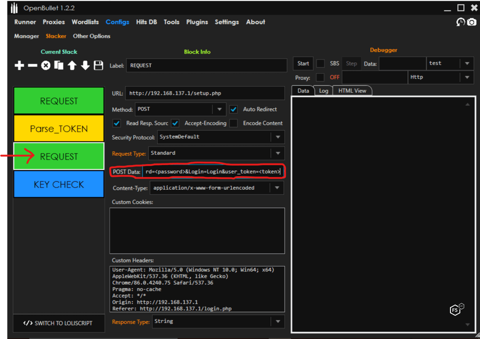Click the circled X disable block icon
Image resolution: width=480 pixels, height=339 pixels.
coord(46,66)
